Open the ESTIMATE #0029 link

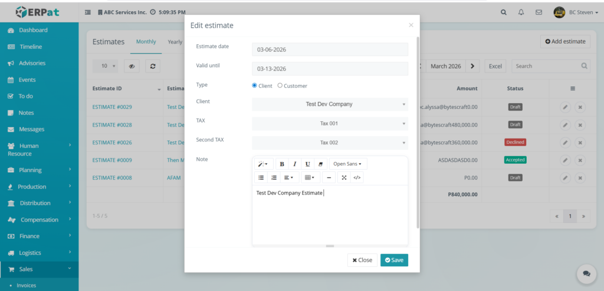point(112,107)
